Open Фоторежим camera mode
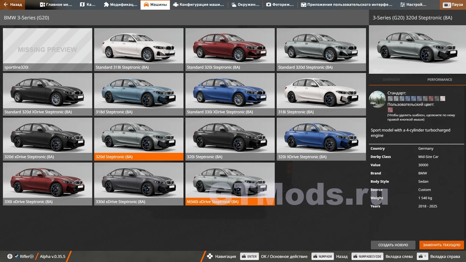The height and width of the screenshot is (262, 466). point(280,5)
